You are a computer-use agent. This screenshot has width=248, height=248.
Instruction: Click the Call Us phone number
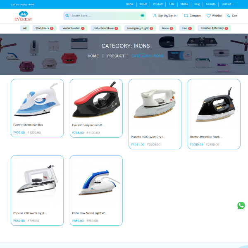point(23,5)
